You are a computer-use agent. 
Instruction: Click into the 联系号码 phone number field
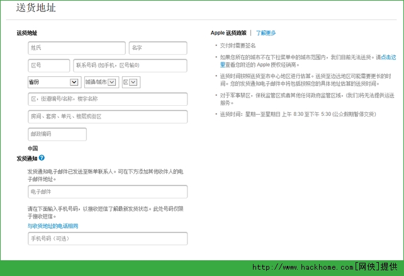point(130,66)
